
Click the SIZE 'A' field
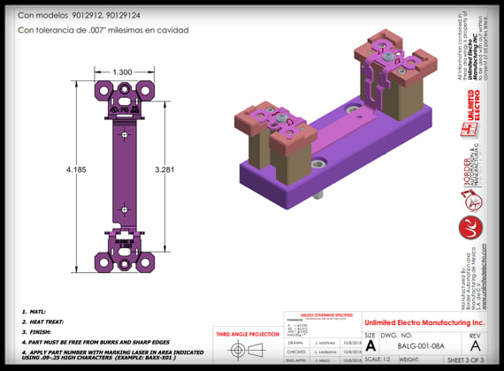370,346
